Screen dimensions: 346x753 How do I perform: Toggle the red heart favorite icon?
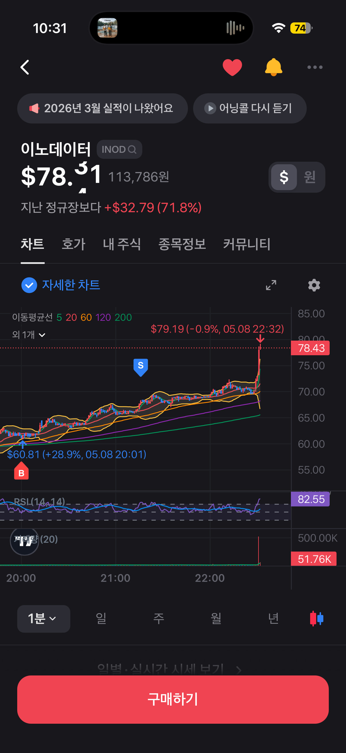point(232,67)
